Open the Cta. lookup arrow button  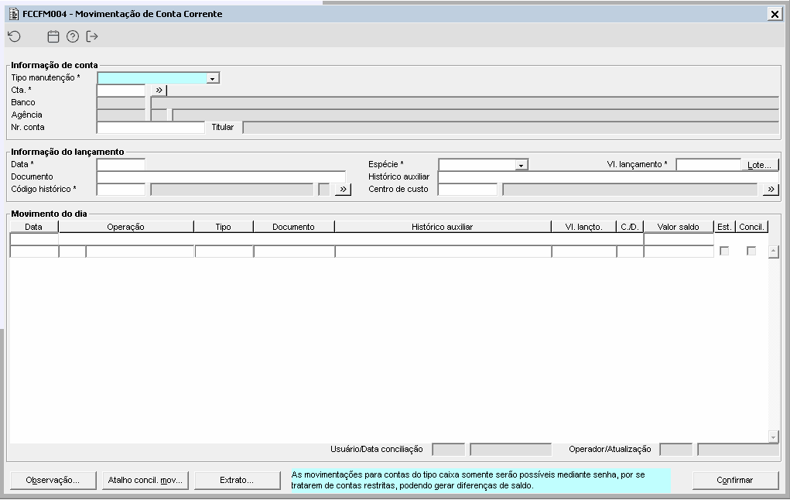coord(159,91)
